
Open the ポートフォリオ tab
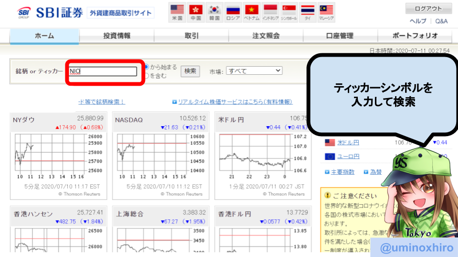[415, 36]
